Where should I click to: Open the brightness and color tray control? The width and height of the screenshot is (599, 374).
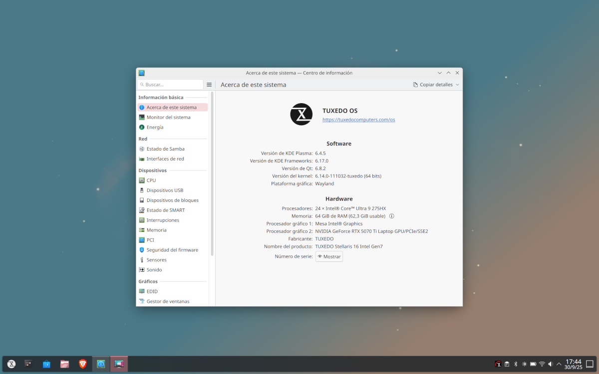pyautogui.click(x=524, y=364)
